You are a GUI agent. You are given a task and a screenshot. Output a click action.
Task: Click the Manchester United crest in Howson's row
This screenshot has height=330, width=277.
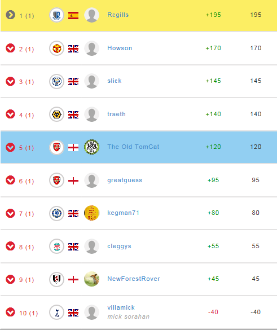[56, 48]
